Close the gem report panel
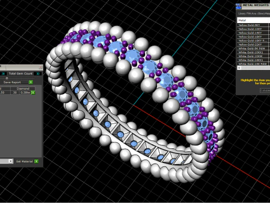The height and width of the screenshot is (203, 270). [x=40, y=67]
